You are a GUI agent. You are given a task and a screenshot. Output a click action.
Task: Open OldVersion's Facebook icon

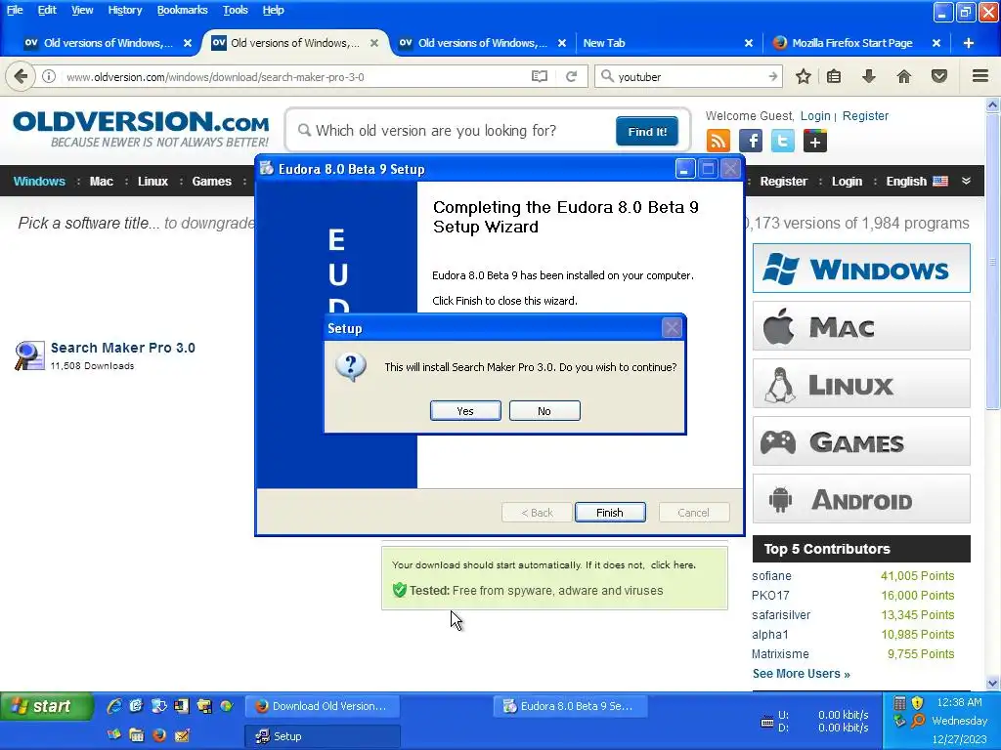751,141
